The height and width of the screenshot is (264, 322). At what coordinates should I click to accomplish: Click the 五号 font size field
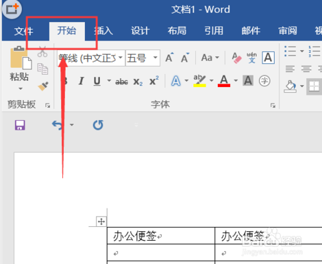(138, 58)
